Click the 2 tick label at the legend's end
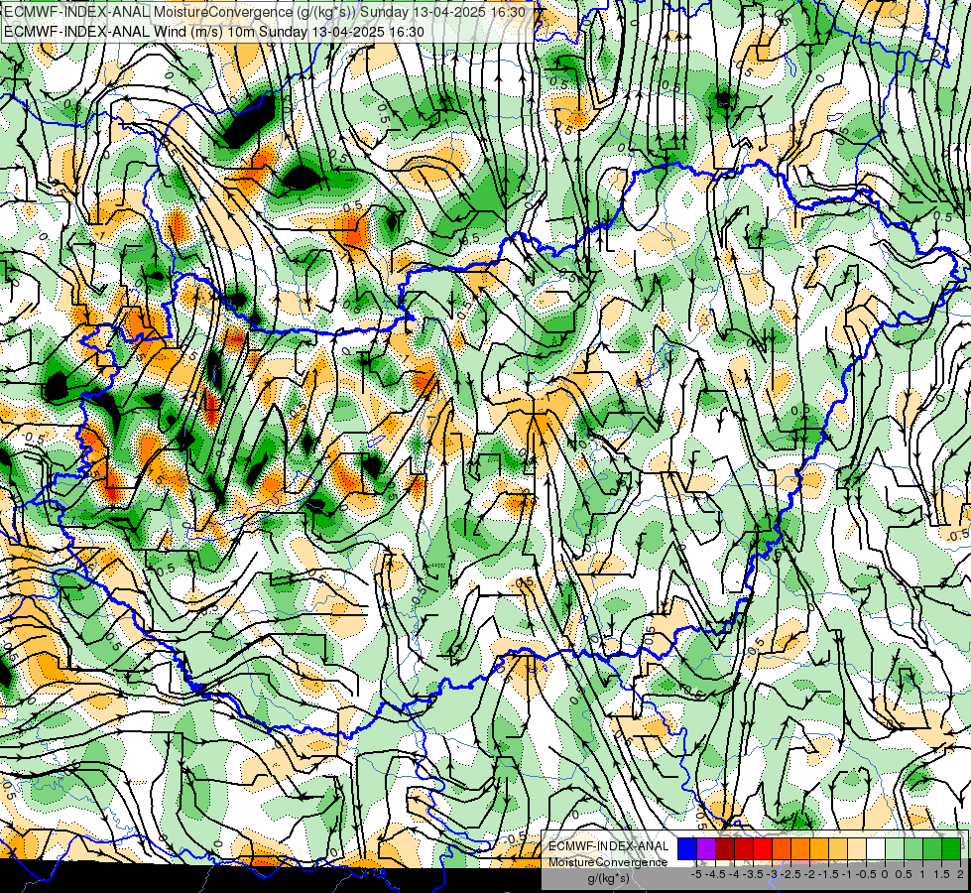 960,874
